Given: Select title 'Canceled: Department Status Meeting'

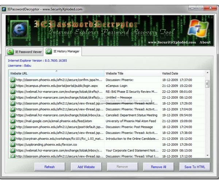Looking at the screenshot, I should click(x=131, y=115).
